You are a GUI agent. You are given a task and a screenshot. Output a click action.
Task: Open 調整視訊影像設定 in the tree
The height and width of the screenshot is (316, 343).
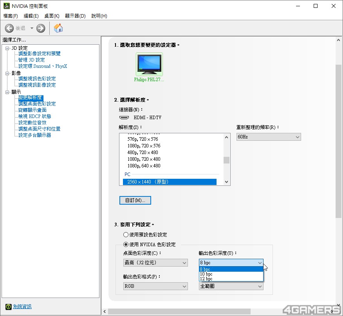[x=37, y=85]
